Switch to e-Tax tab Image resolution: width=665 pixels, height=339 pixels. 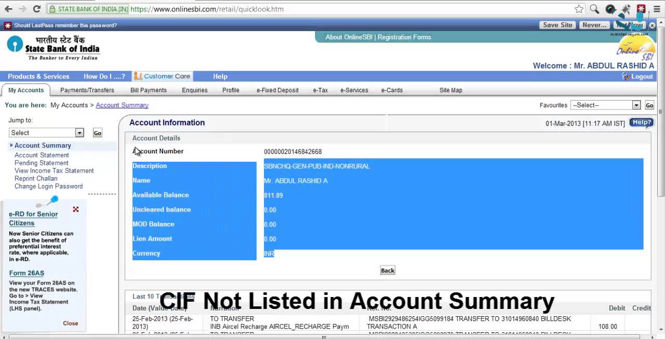point(321,90)
